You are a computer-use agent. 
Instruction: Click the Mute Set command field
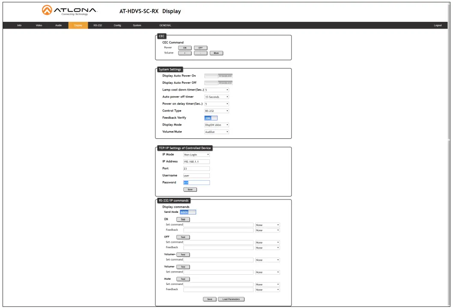tap(218, 285)
